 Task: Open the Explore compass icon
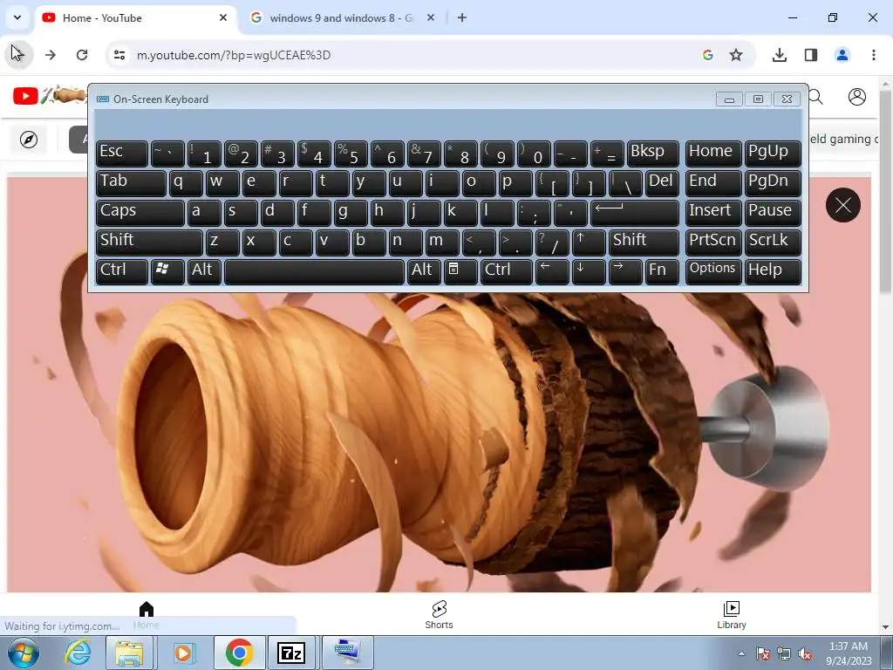point(29,139)
